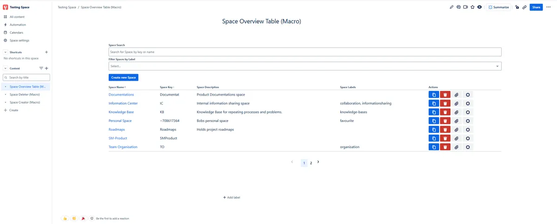Click the Testing Space logo icon
557x224 pixels.
6,7
